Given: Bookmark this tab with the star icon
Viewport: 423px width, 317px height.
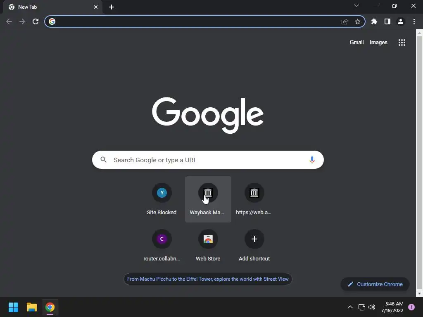Looking at the screenshot, I should click(x=358, y=21).
